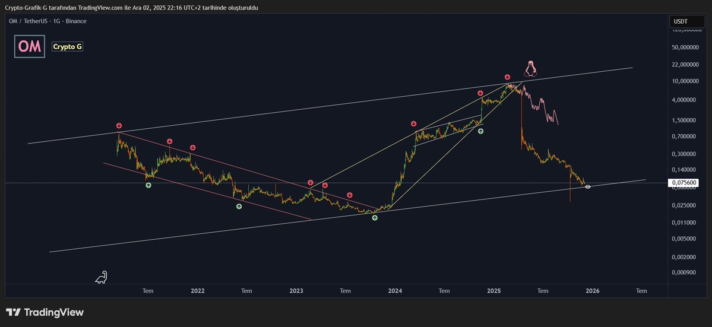Click the 0,011000 price axis label
This screenshot has height=327, width=712.
[x=685, y=223]
